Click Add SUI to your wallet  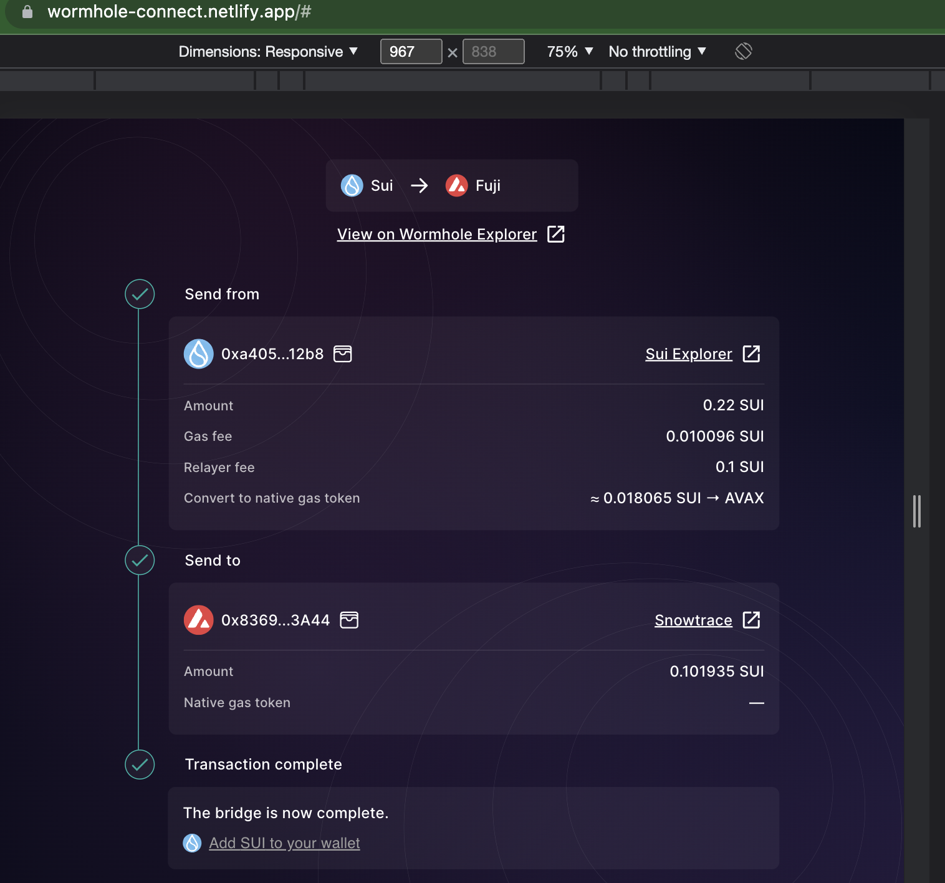pyautogui.click(x=284, y=842)
